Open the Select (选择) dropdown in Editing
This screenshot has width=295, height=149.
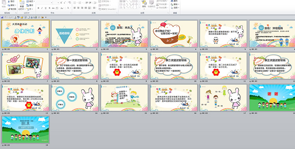pos(175,8)
